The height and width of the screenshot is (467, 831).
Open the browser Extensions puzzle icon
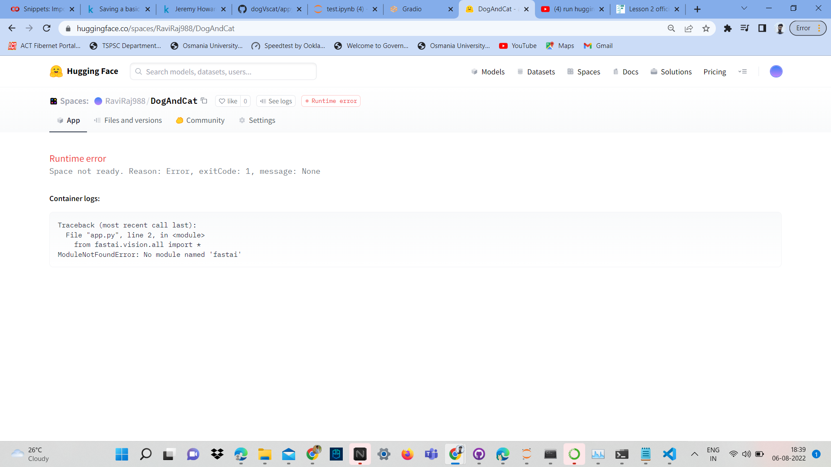[x=728, y=29]
